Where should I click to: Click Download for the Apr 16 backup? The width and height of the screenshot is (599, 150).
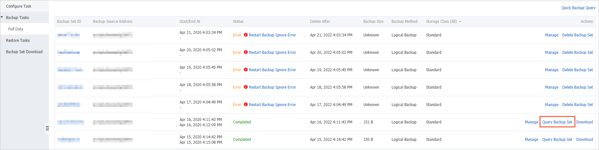click(x=584, y=122)
